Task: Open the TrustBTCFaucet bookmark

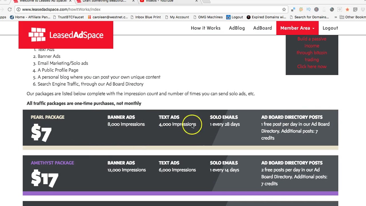Action: click(68, 17)
